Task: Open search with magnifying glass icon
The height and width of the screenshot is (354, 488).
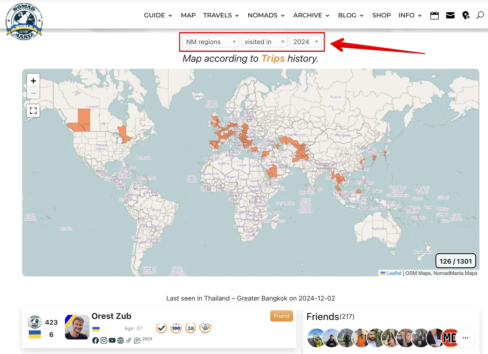Action: click(x=480, y=15)
